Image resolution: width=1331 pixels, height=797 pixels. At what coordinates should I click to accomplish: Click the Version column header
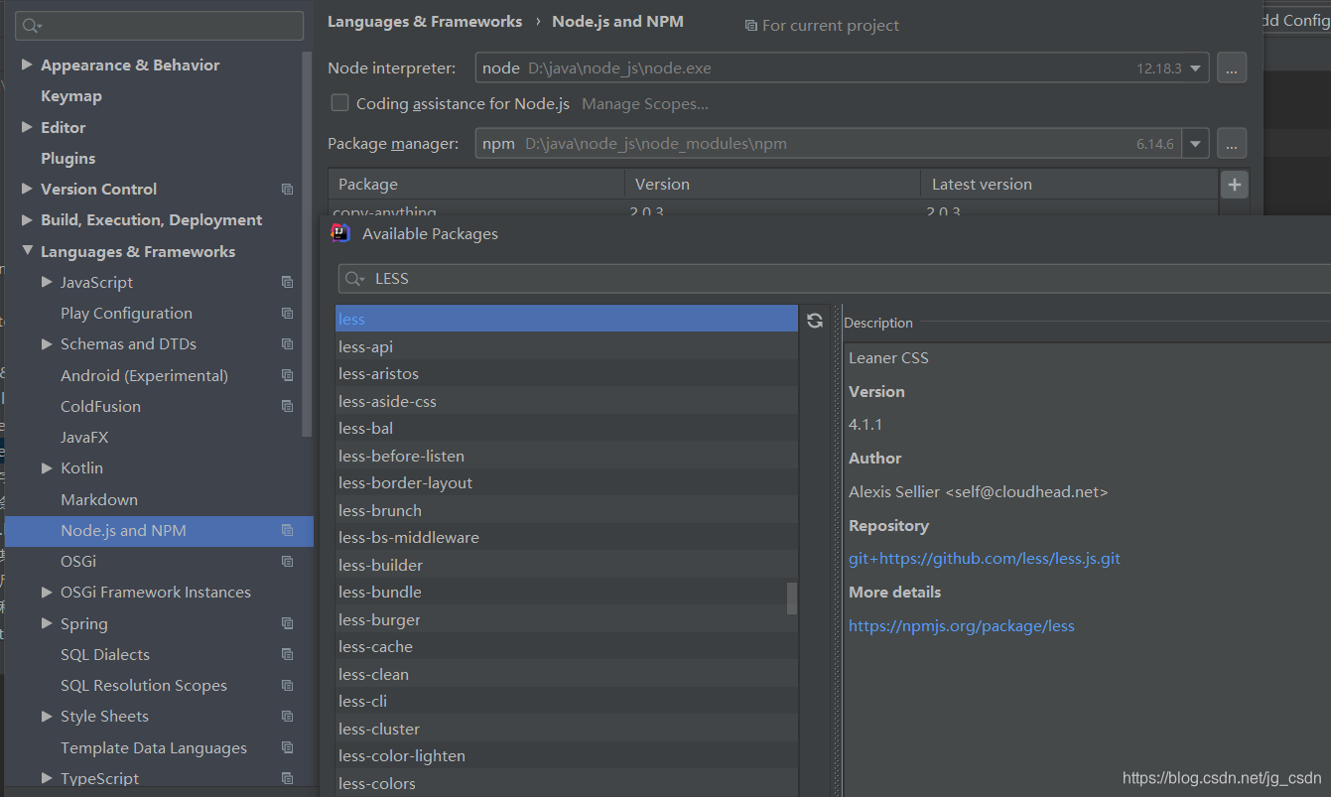coord(772,185)
